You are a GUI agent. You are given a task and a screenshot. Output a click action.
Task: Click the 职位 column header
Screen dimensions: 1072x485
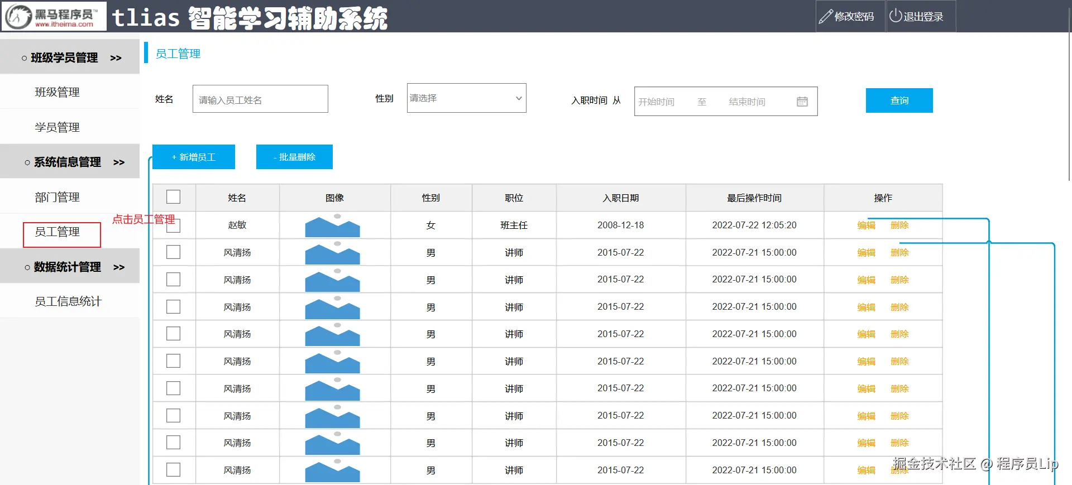[514, 198]
